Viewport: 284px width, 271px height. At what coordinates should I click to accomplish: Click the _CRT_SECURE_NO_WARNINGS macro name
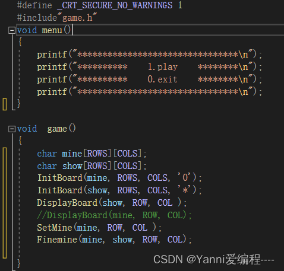click(115, 5)
